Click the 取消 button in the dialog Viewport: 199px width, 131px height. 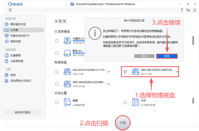[x=144, y=56]
